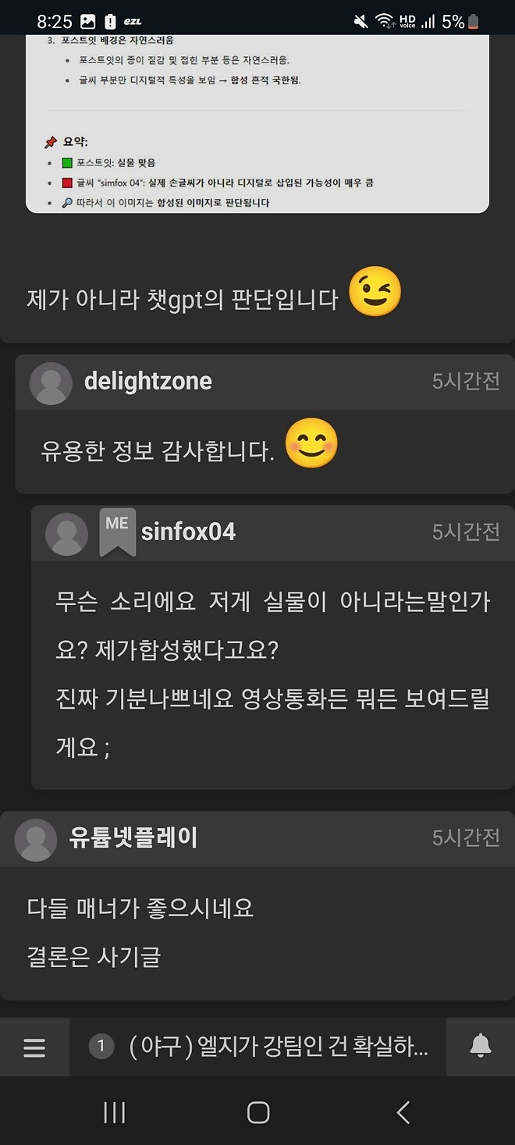Open the ChatGPT analysis screenshot image

pos(257,125)
